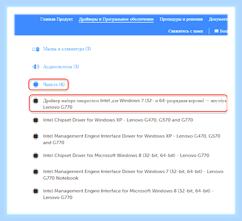Open Intel Chipset Driver for Windows XP link
This screenshot has height=221, width=242.
pos(118,120)
